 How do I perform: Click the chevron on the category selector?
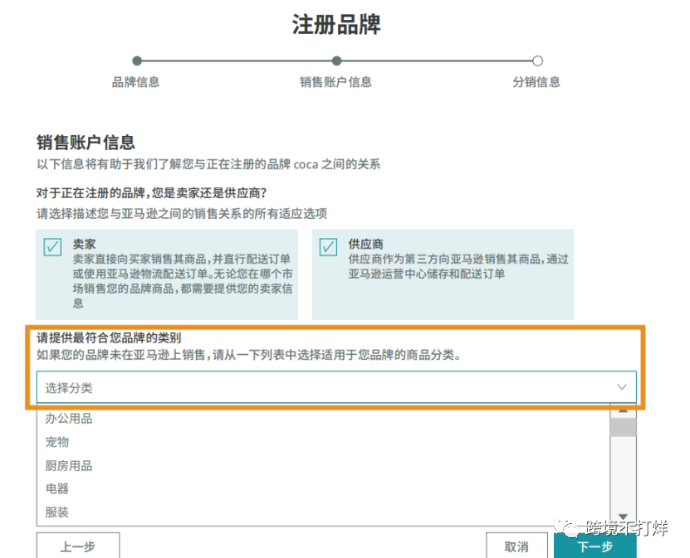[622, 386]
